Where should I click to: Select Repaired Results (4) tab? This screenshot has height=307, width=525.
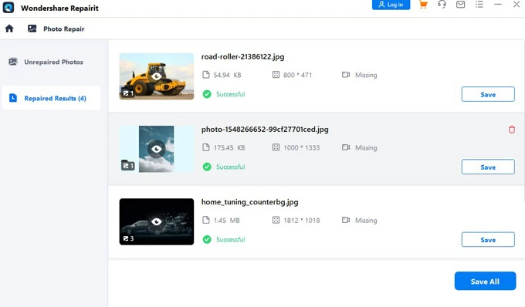[x=51, y=98]
